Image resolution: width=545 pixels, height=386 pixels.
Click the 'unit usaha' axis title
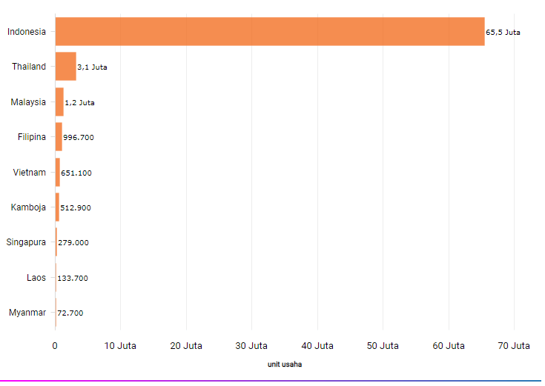click(285, 365)
